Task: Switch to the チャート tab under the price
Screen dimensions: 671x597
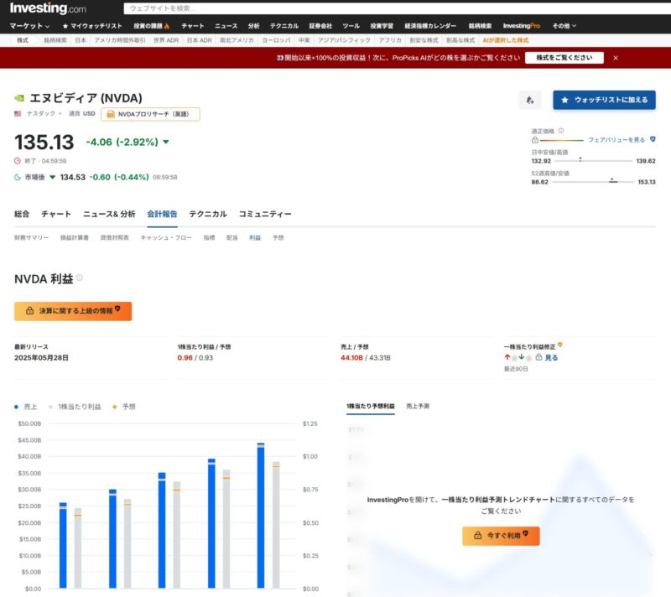Action: [x=56, y=214]
